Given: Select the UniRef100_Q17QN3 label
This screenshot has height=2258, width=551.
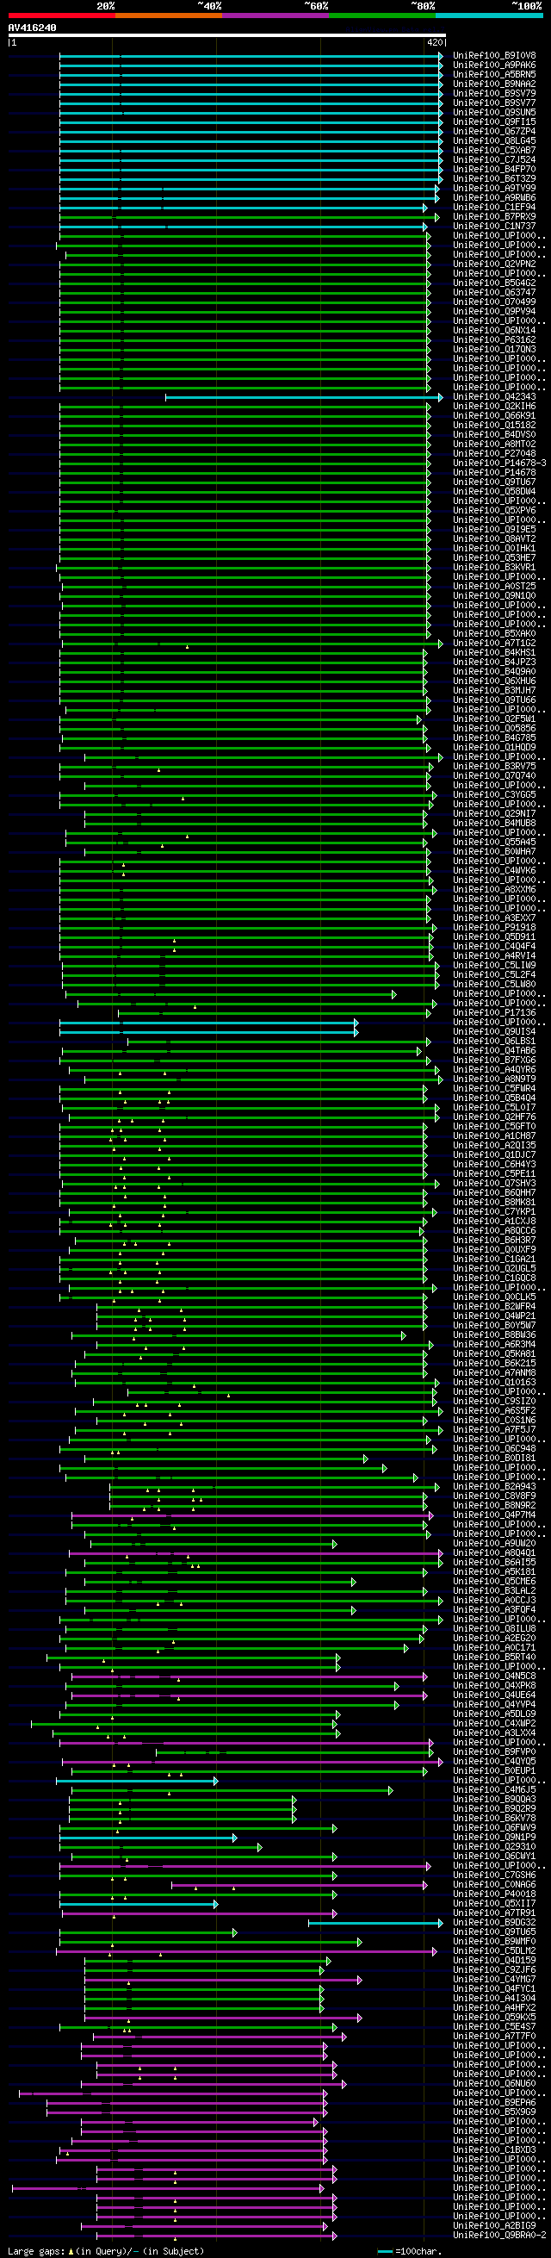Looking at the screenshot, I should pos(494,350).
